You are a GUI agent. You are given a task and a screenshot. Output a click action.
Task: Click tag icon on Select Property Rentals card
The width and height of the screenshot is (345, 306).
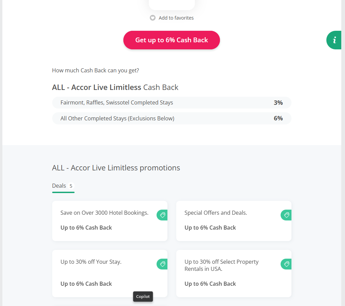[286, 264]
